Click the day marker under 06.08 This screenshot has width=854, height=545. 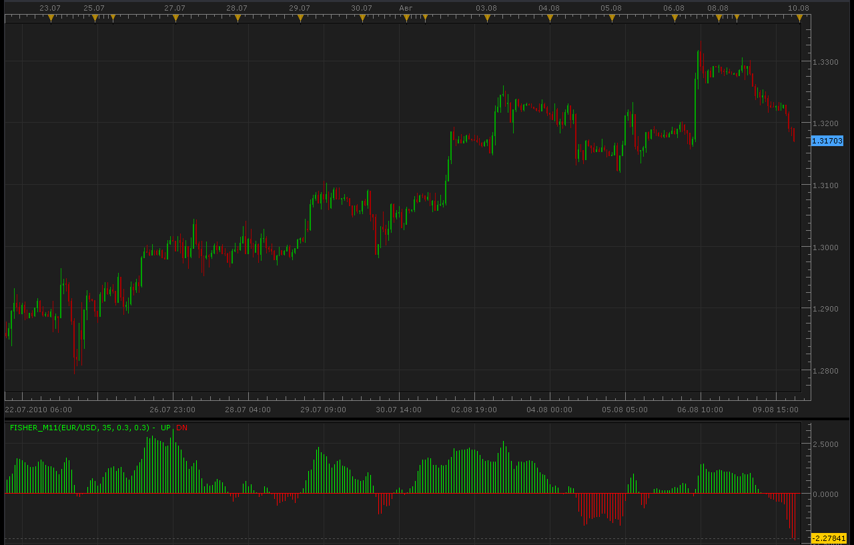(675, 19)
